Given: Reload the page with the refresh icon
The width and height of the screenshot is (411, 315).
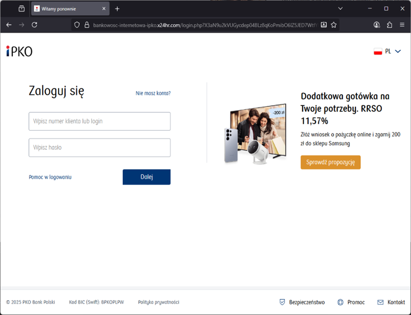Looking at the screenshot, I should point(34,25).
